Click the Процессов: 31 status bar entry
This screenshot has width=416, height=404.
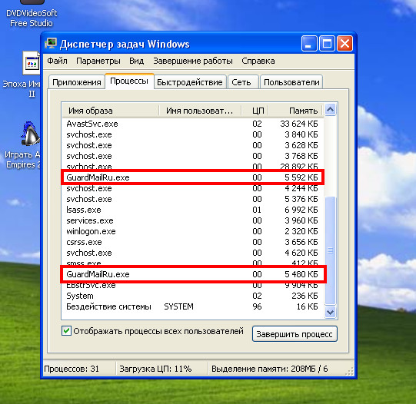72,369
